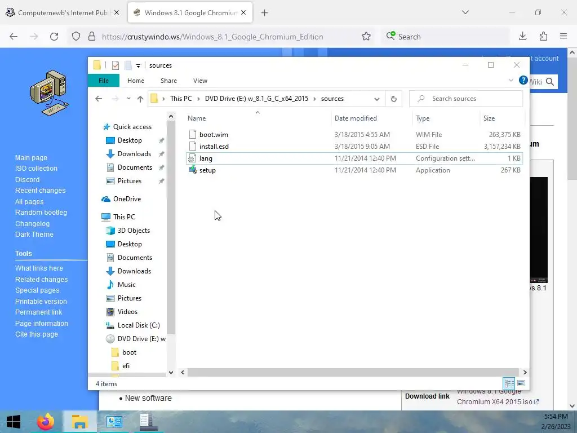Screen dimensions: 577x433
Task: Click the wiki computer logo
Action: click(x=50, y=93)
